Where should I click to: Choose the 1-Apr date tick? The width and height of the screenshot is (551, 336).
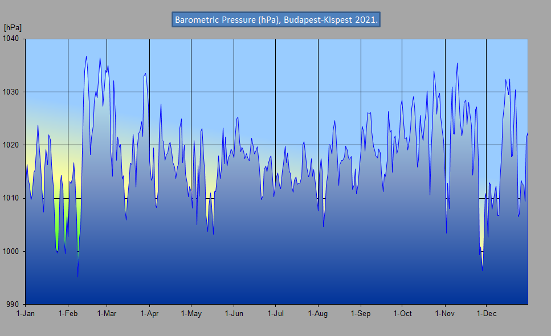tap(149, 314)
